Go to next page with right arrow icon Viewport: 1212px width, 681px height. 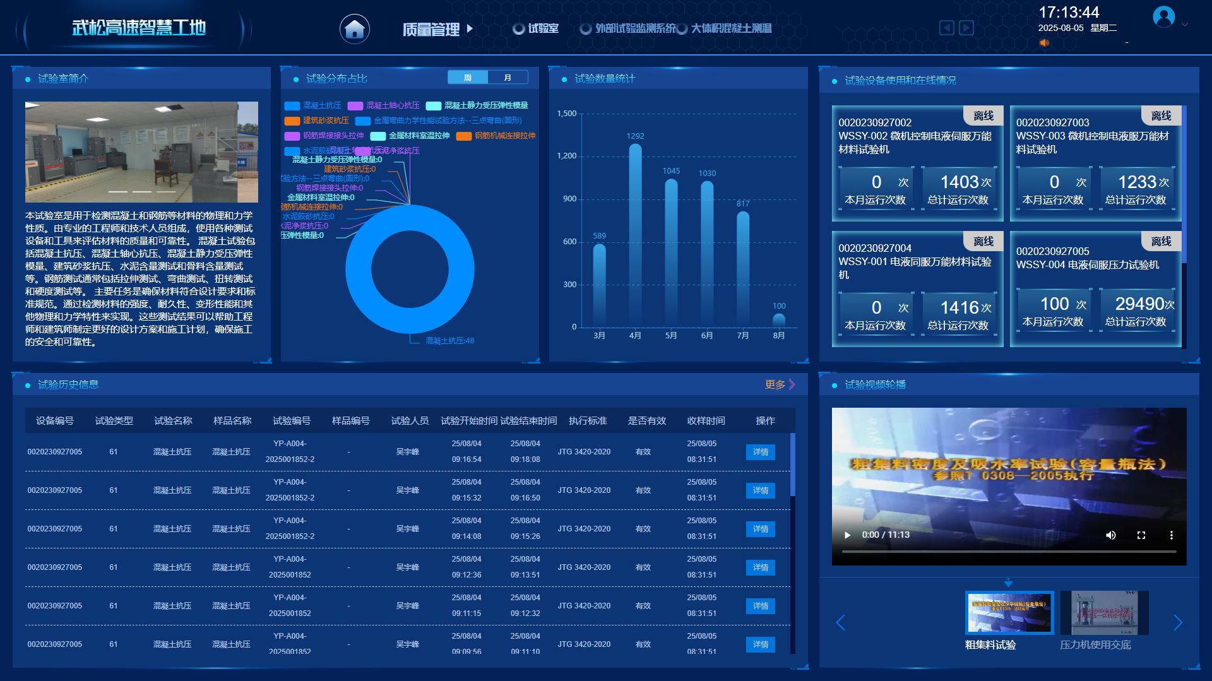[x=966, y=28]
